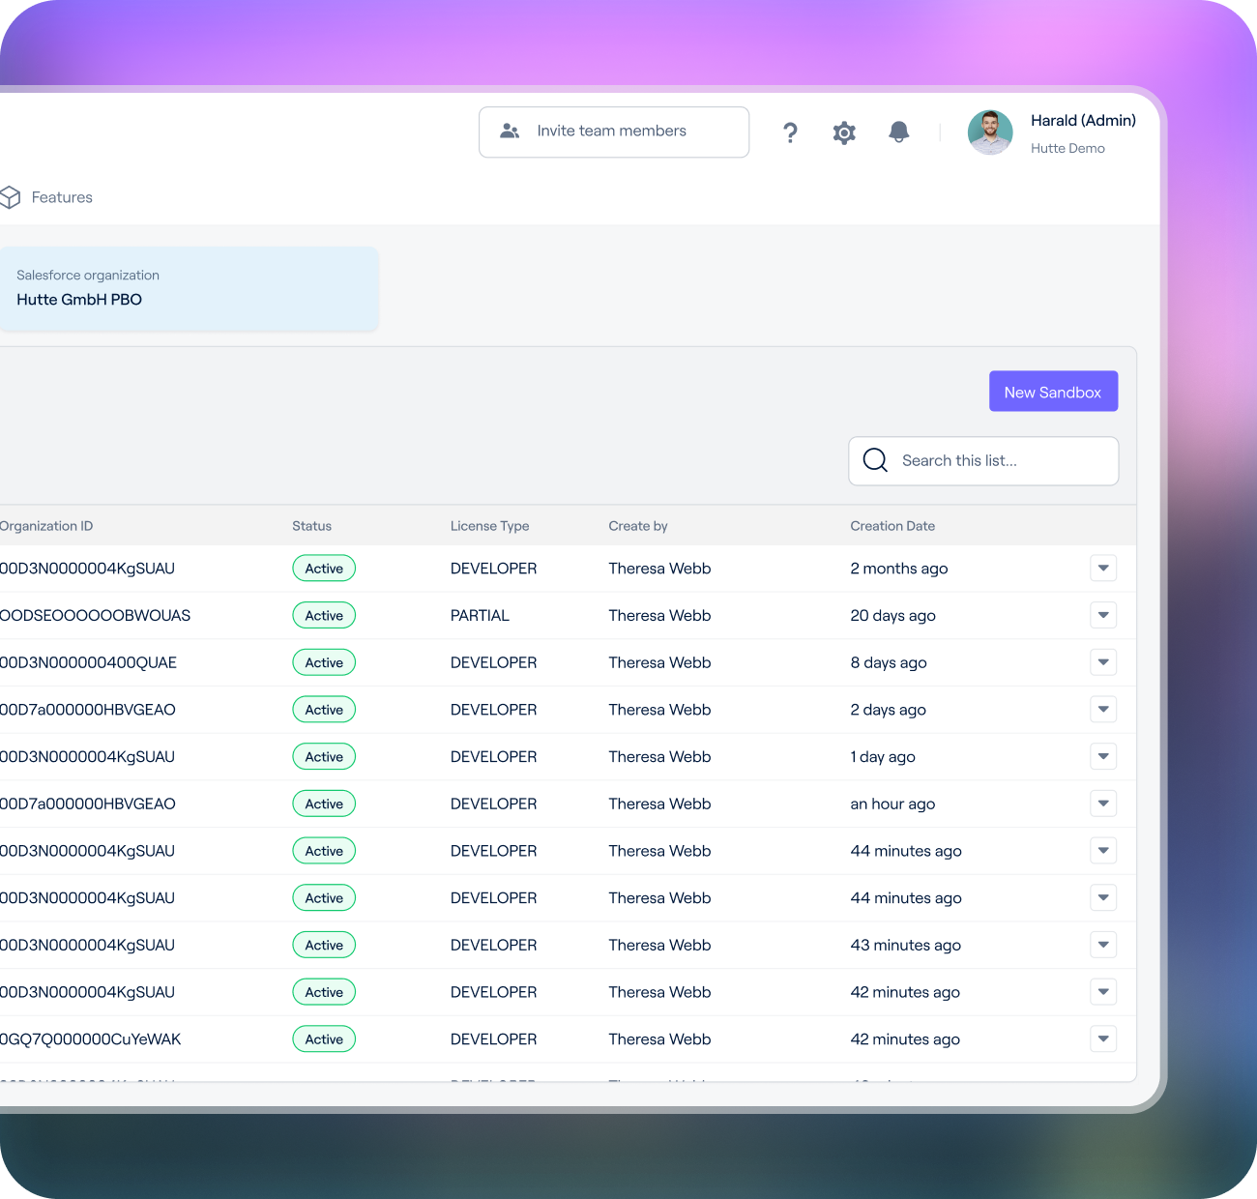Image resolution: width=1257 pixels, height=1199 pixels.
Task: Open the Features tab
Action: click(62, 197)
